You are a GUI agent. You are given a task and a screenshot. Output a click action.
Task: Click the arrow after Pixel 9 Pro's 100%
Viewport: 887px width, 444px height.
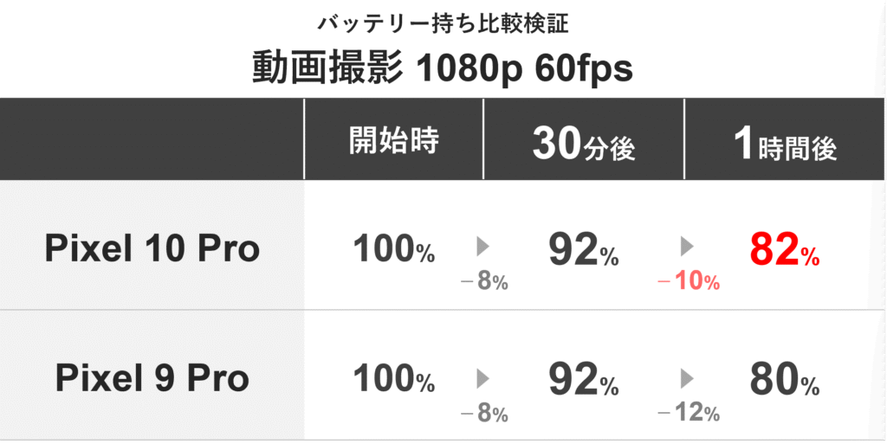(483, 378)
